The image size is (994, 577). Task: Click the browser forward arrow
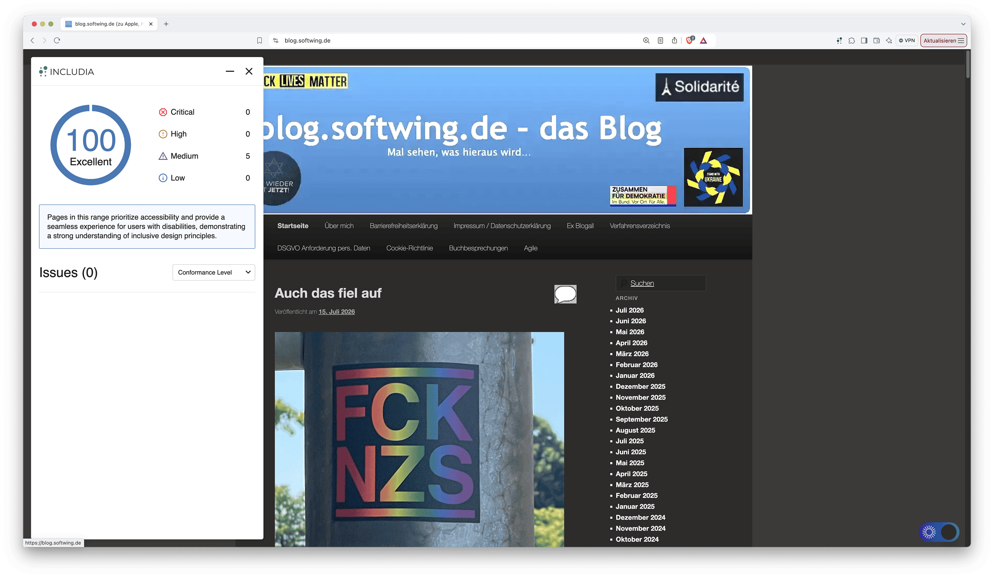click(x=45, y=41)
